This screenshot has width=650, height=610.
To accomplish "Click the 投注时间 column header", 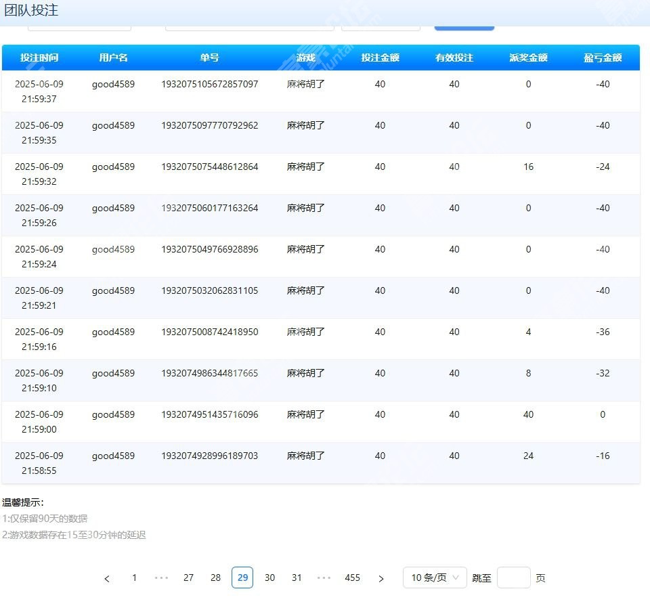I will pos(39,58).
